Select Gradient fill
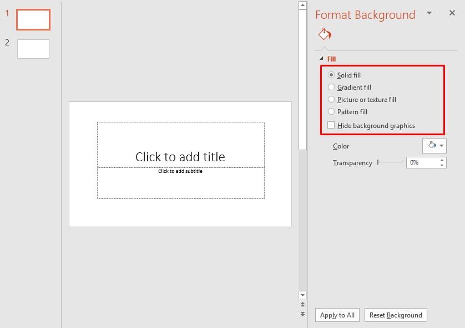Viewport: 465px width, 328px height. tap(331, 87)
